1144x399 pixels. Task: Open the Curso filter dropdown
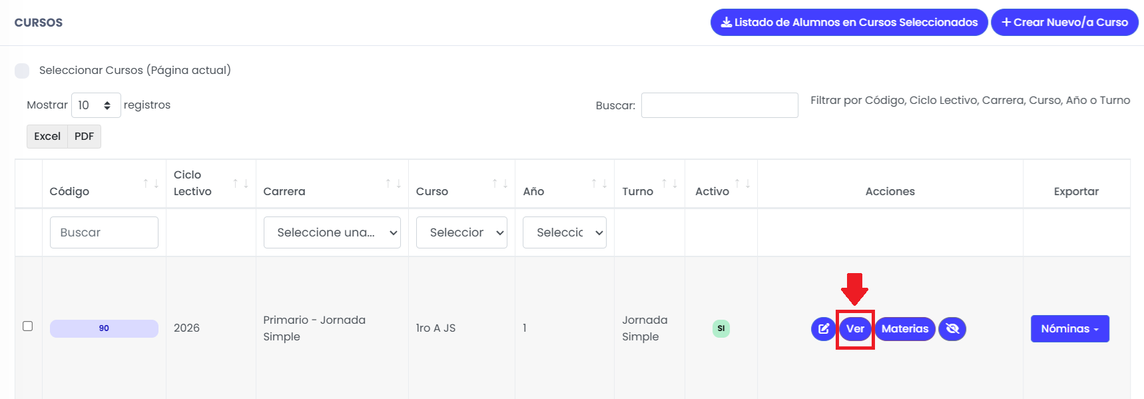tap(461, 232)
